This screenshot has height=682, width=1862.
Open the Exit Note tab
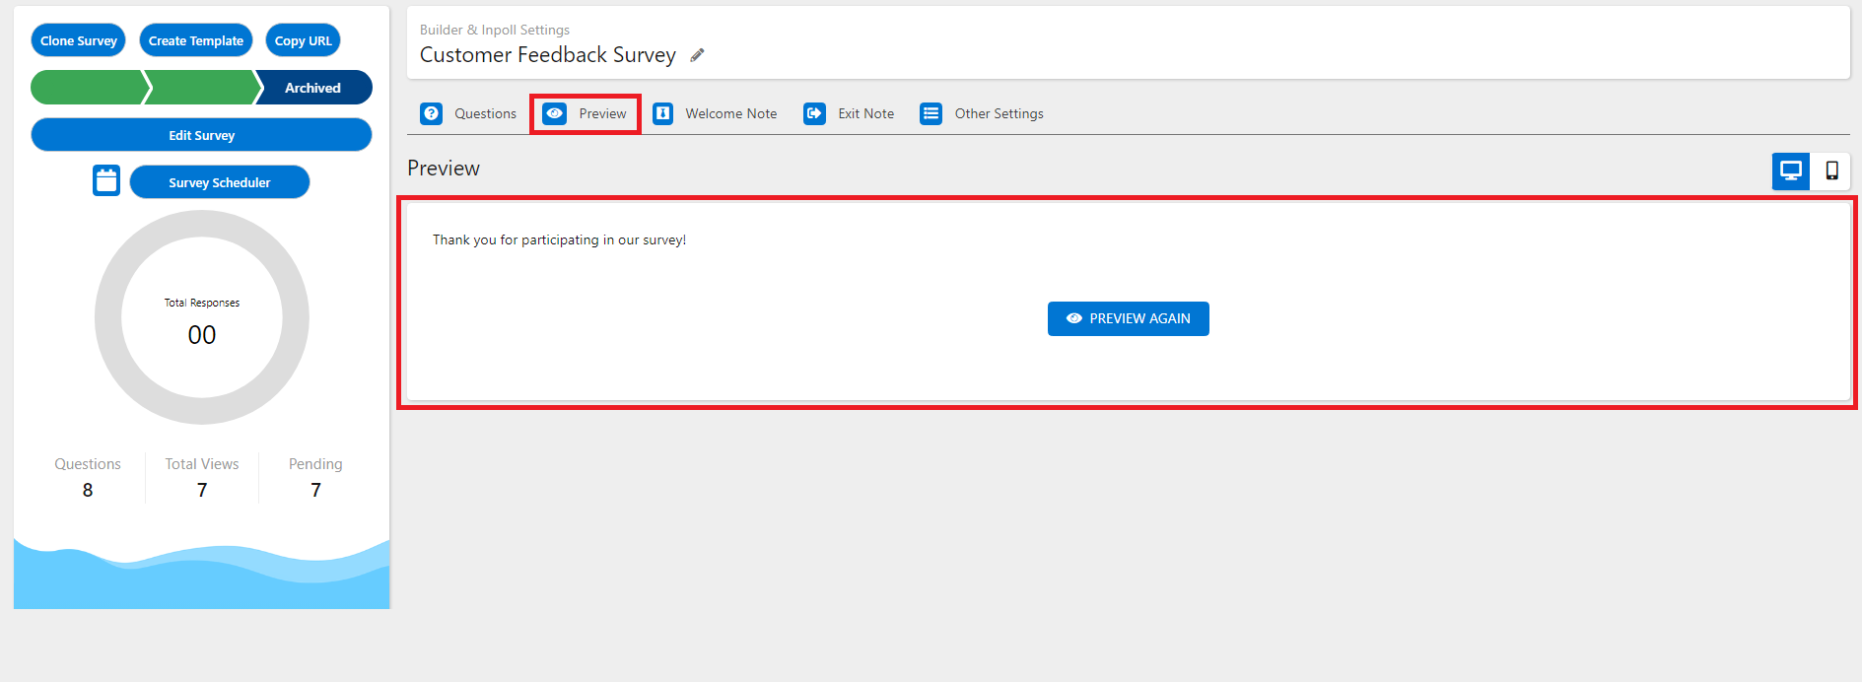[850, 113]
